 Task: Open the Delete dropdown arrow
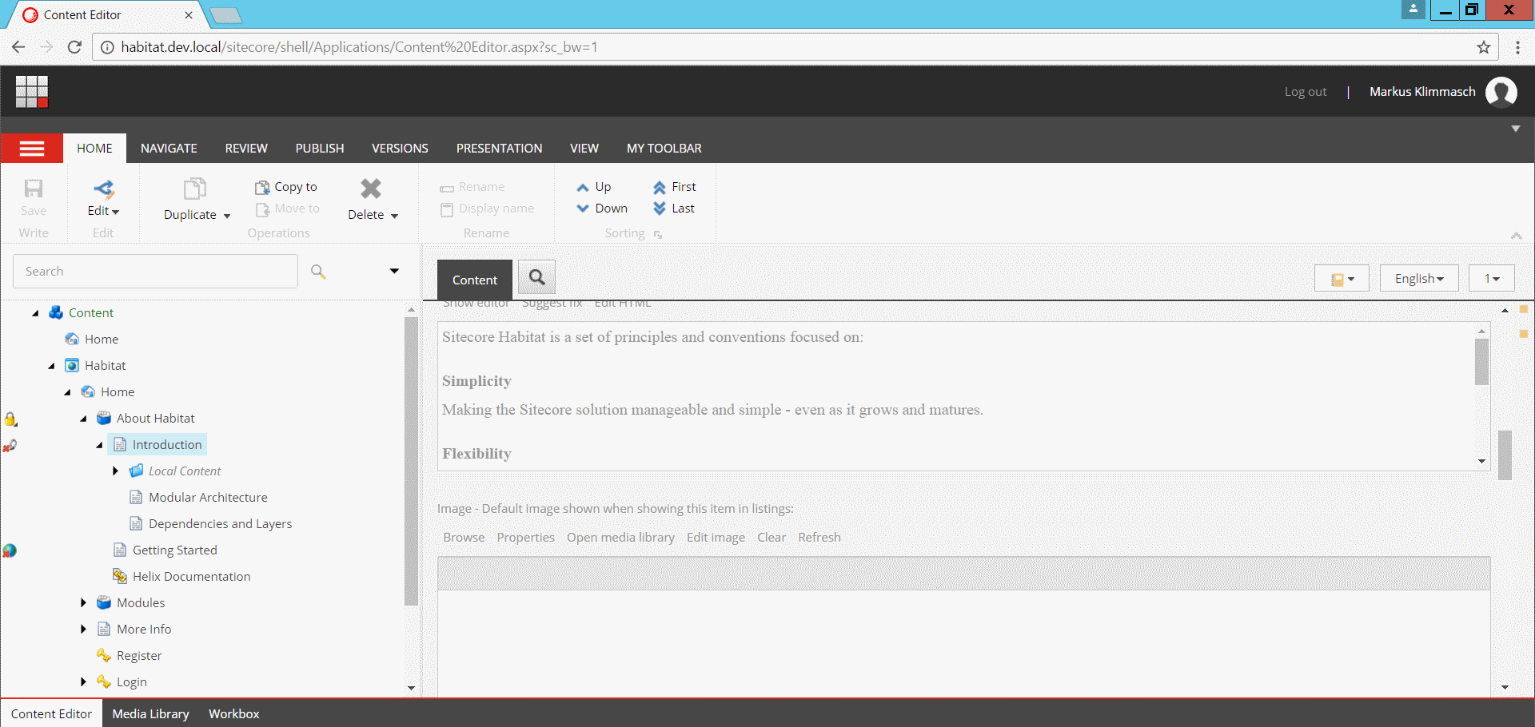pos(394,216)
